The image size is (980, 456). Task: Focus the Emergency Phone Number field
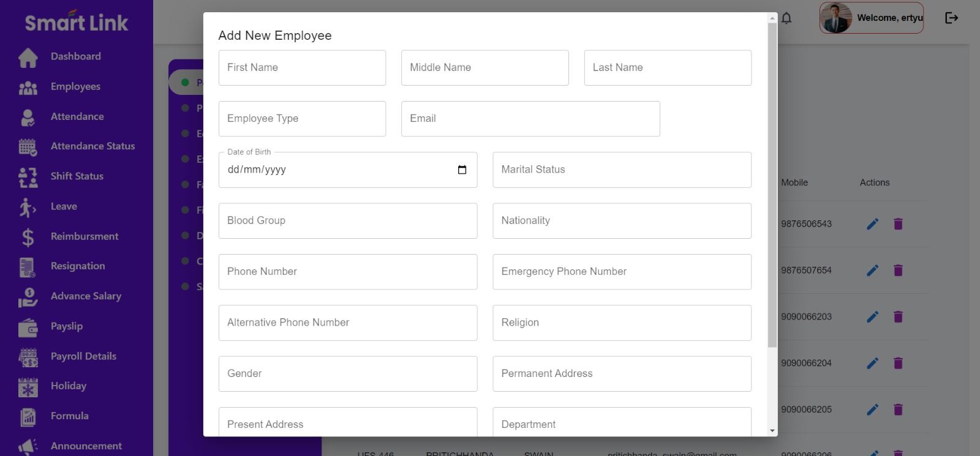click(622, 272)
